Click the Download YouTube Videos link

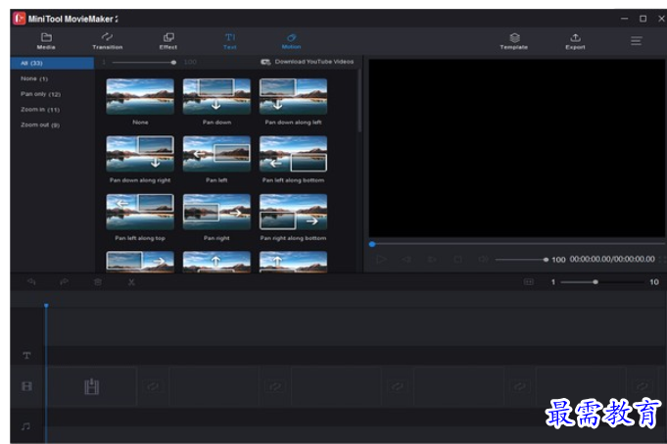point(308,62)
